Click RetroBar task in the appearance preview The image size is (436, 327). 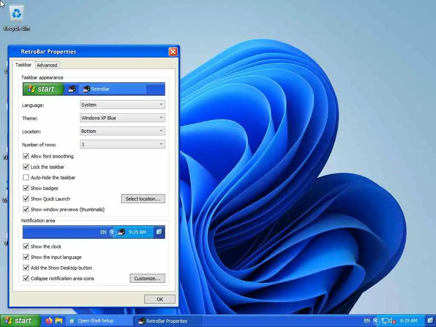(112, 89)
